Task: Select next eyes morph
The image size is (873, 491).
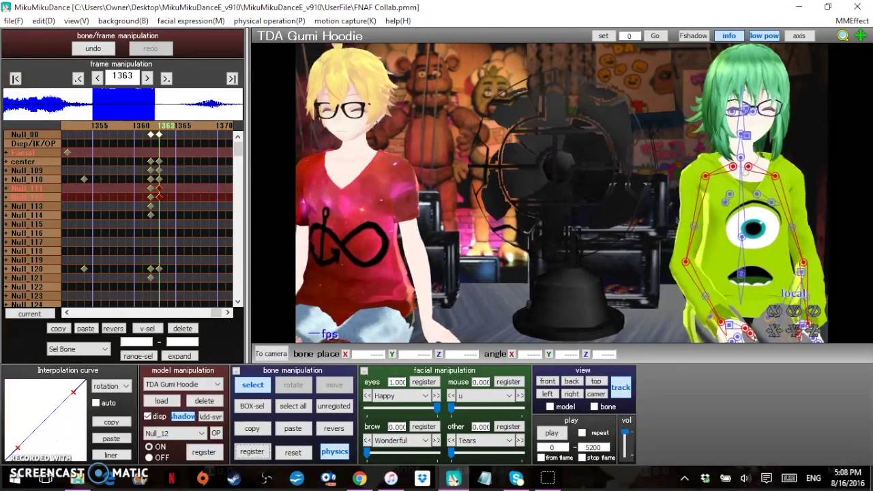Action: click(436, 396)
